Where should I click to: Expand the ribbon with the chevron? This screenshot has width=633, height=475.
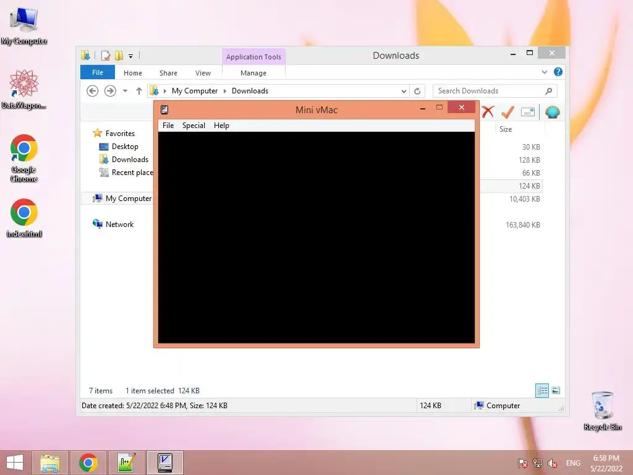coord(544,72)
